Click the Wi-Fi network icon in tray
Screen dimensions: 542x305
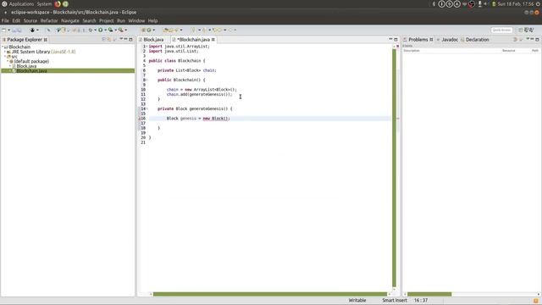(465, 4)
